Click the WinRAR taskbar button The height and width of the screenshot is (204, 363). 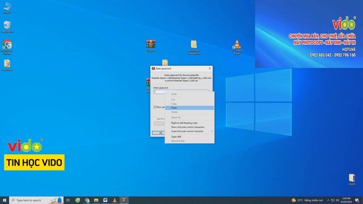click(x=124, y=200)
